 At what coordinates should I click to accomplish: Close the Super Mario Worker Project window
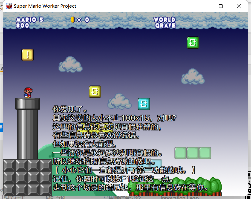[x=239, y=6]
